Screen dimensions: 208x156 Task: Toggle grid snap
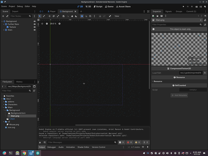tap(90, 16)
